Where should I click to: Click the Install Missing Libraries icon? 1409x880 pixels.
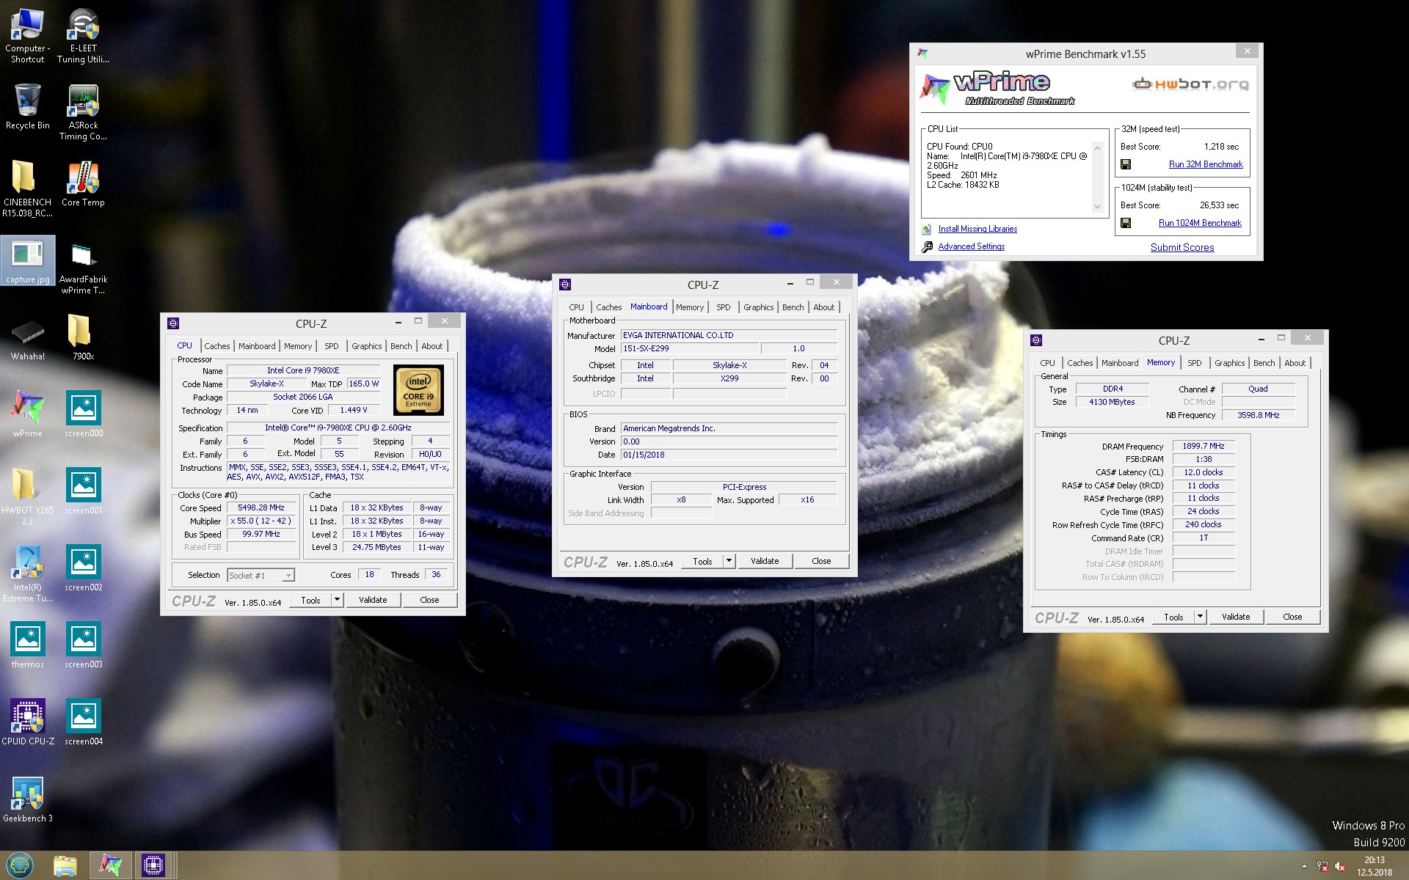coord(927,229)
